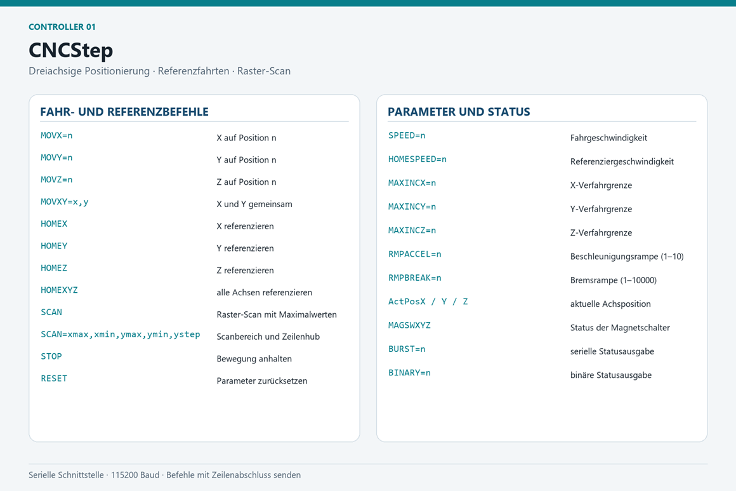
Task: Click the ActPosX / Y / Z entry
Action: click(428, 302)
